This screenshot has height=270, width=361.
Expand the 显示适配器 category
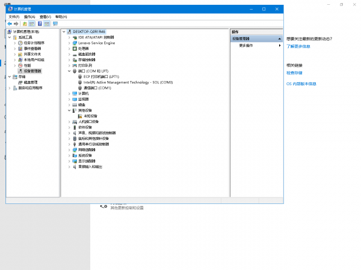click(x=69, y=161)
